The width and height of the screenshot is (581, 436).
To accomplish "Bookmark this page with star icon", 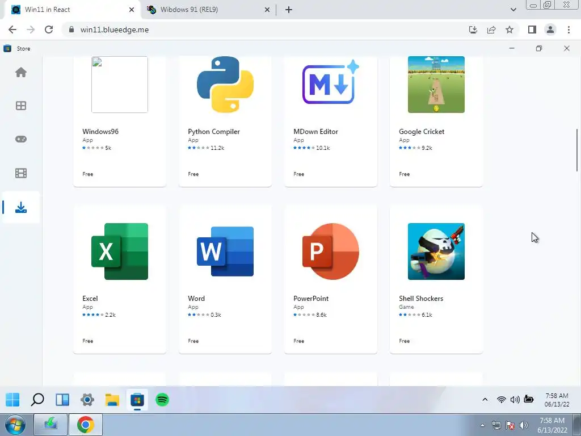I will pos(510,30).
